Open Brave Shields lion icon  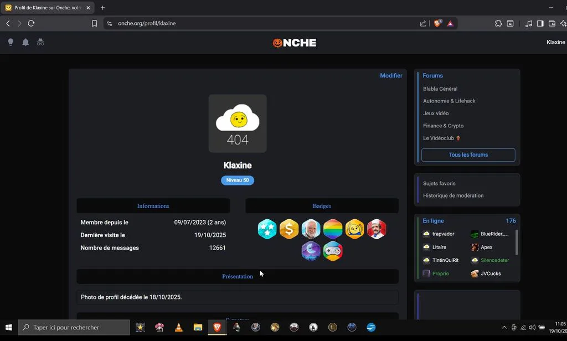[437, 23]
